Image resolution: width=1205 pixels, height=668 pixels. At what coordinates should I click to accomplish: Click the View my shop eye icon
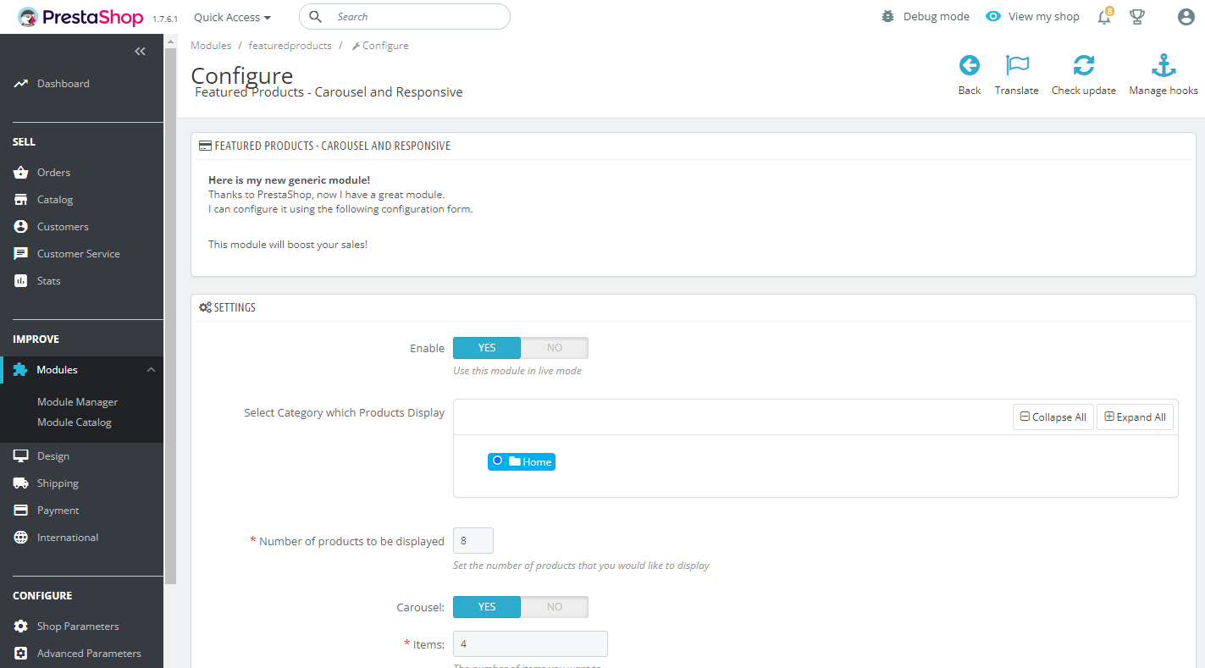tap(994, 16)
